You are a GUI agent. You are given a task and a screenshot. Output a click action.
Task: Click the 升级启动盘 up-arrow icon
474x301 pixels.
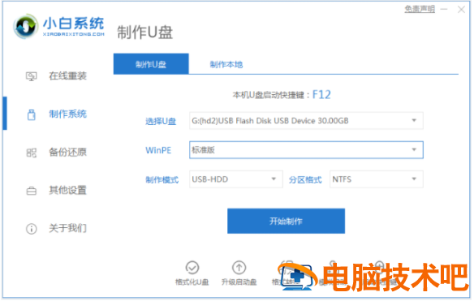coord(239,268)
